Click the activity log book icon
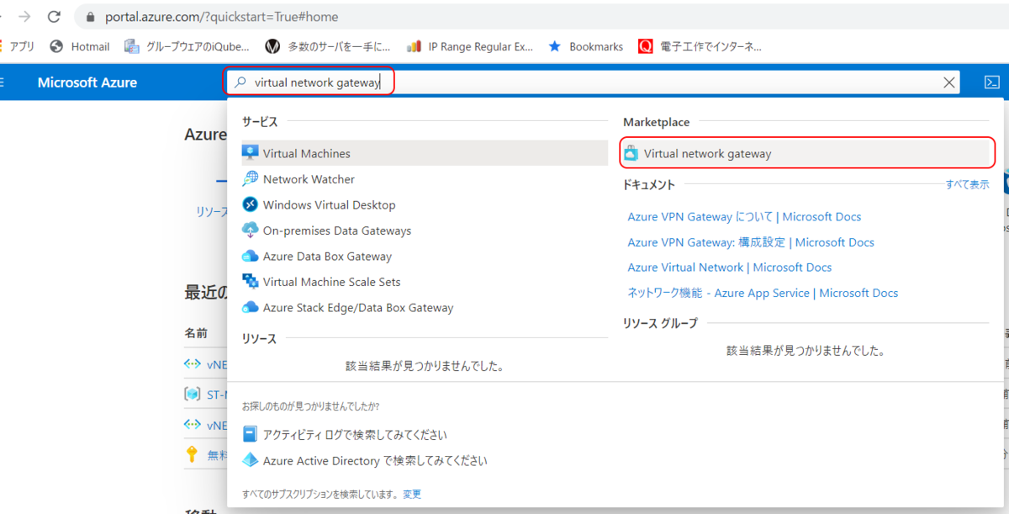1009x514 pixels. pos(250,434)
